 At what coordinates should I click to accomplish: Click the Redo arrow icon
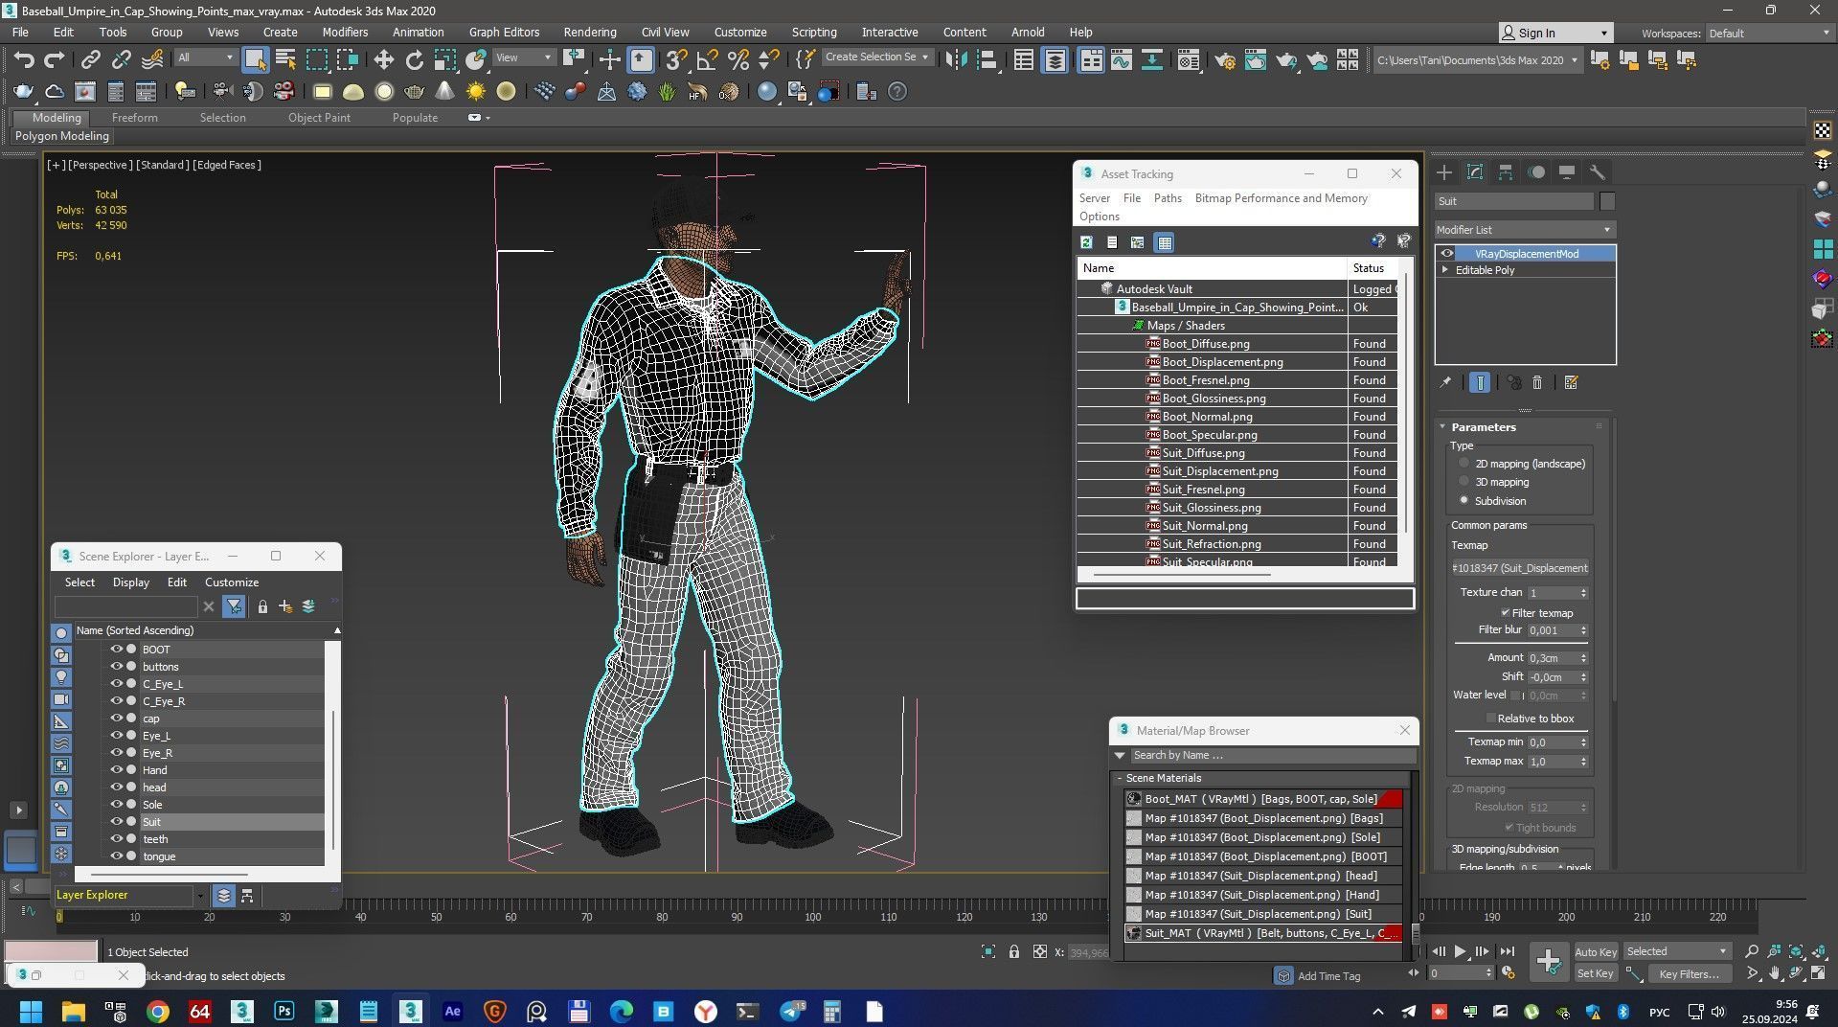pos(55,60)
